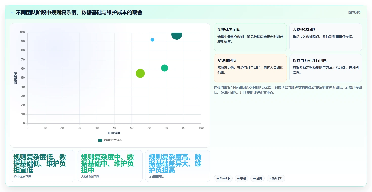This screenshot has height=192, width=372.
Task: Open the 初建体系团队 description card
Action: 250,37
